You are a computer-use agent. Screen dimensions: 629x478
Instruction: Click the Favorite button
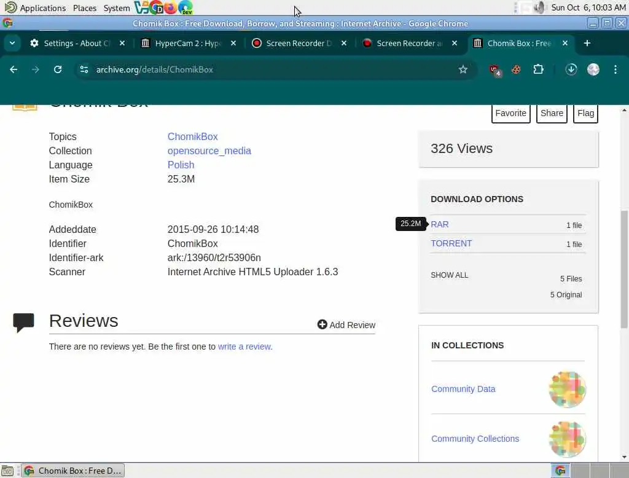510,113
